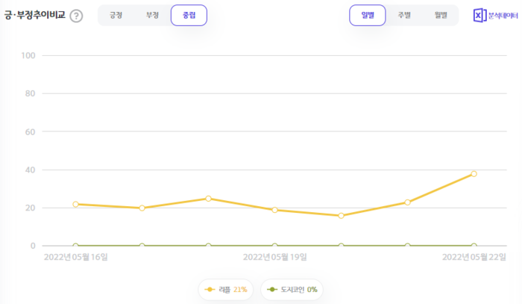The width and height of the screenshot is (522, 304).
Task: Select the 일별 daily view
Action: pyautogui.click(x=367, y=15)
